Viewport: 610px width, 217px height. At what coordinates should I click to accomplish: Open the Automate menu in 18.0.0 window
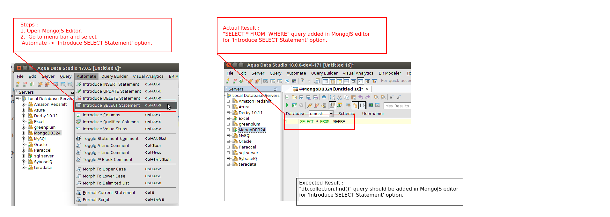pos(296,73)
